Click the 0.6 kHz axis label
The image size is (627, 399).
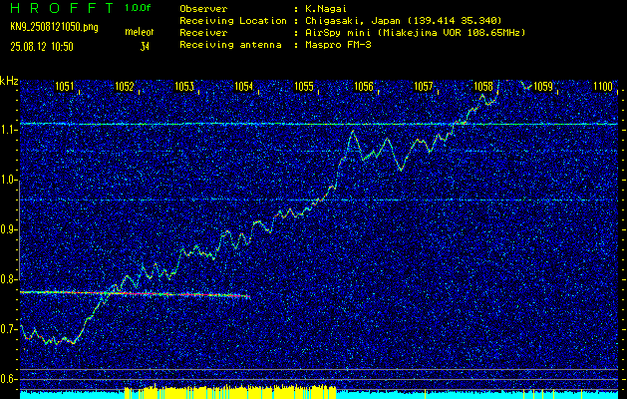pyautogui.click(x=9, y=379)
